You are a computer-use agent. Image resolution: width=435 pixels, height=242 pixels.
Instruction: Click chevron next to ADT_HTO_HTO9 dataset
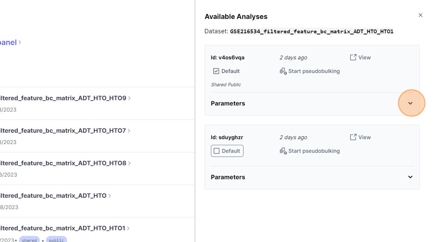point(129,98)
